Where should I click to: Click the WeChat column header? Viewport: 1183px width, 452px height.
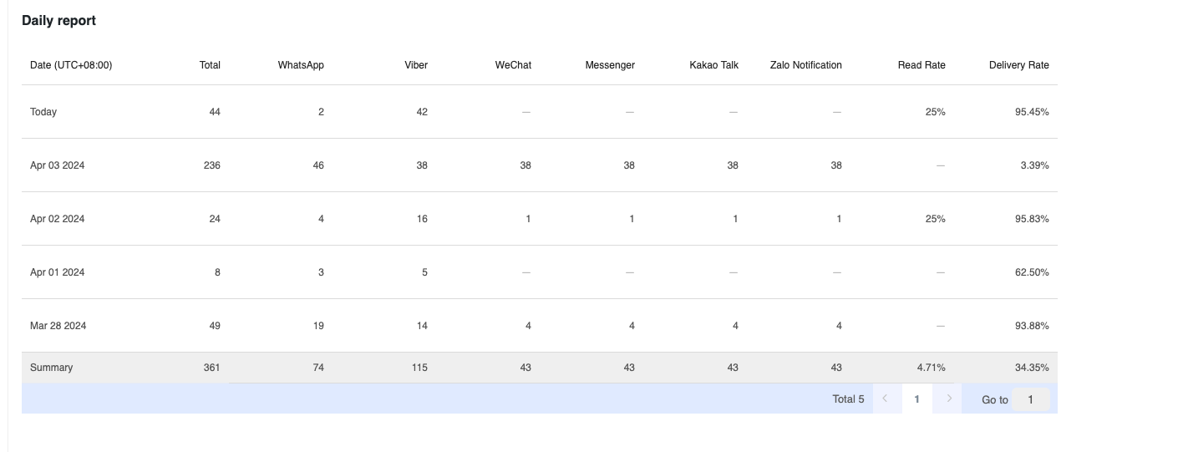513,65
